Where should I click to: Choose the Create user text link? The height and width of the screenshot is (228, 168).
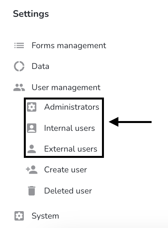click(x=66, y=170)
